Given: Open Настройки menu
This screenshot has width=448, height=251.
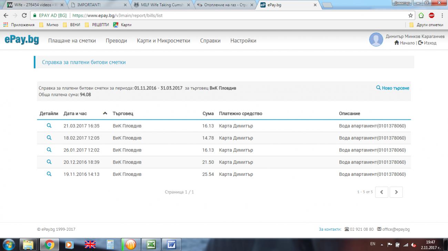Looking at the screenshot, I should pyautogui.click(x=243, y=41).
